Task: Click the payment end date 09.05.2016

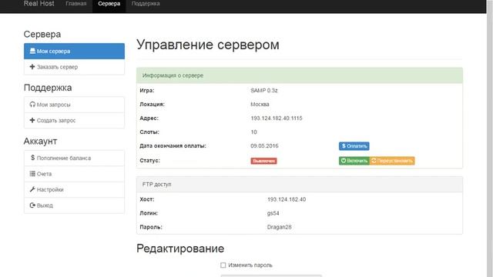Action: [x=264, y=145]
